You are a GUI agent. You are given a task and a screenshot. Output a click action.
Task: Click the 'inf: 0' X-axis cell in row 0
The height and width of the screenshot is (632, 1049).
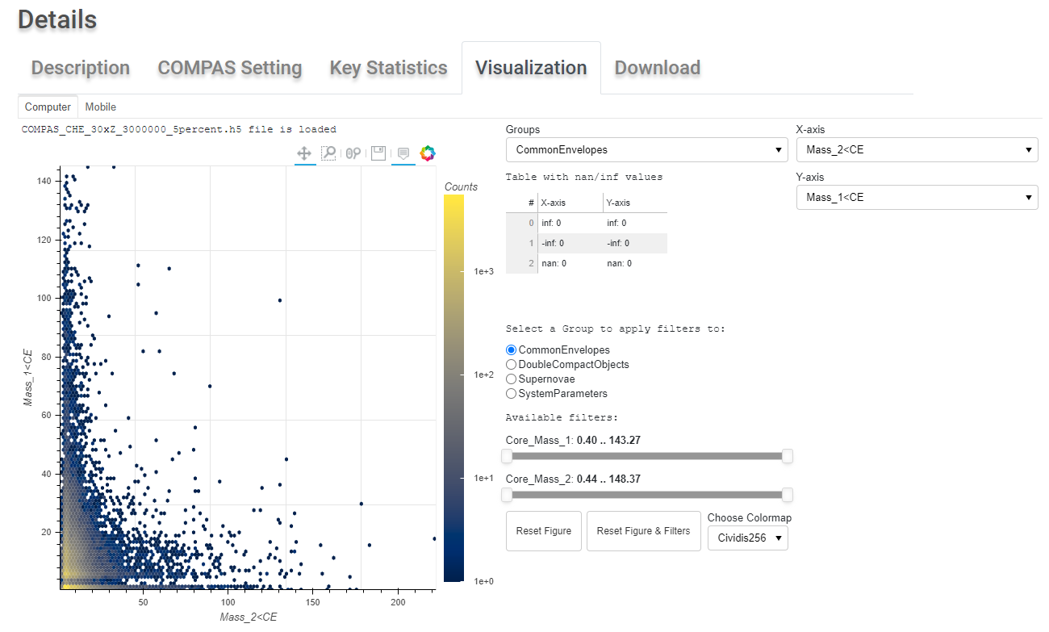(570, 224)
